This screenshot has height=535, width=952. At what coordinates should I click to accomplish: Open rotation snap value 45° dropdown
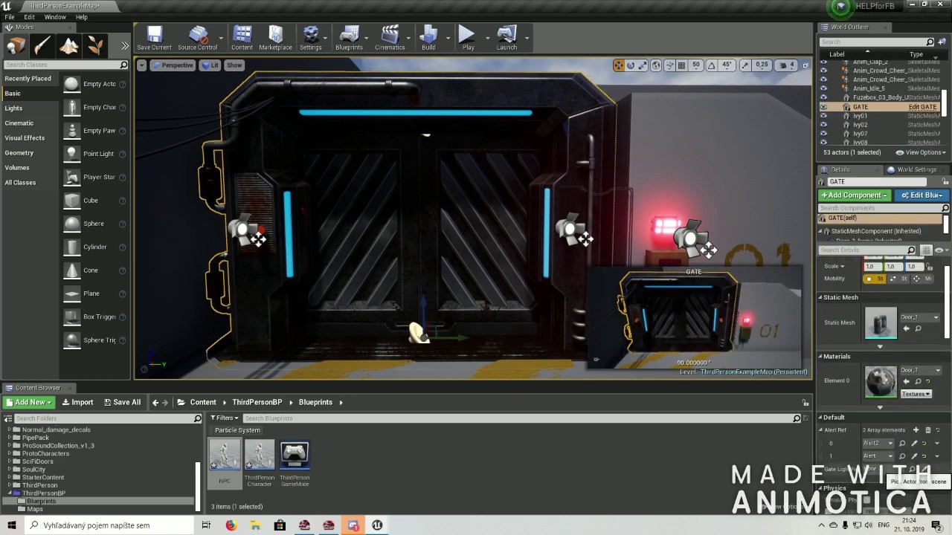(x=727, y=65)
